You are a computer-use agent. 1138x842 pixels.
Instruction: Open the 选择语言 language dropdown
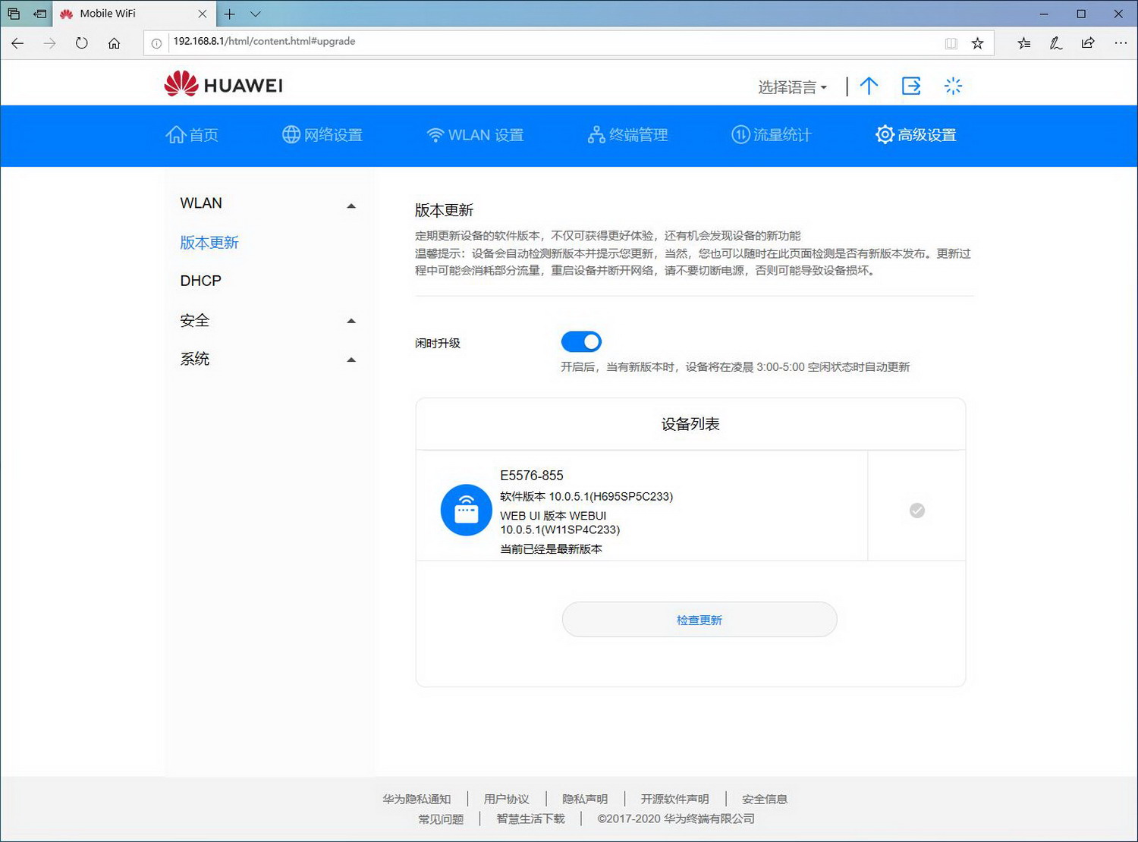click(791, 86)
